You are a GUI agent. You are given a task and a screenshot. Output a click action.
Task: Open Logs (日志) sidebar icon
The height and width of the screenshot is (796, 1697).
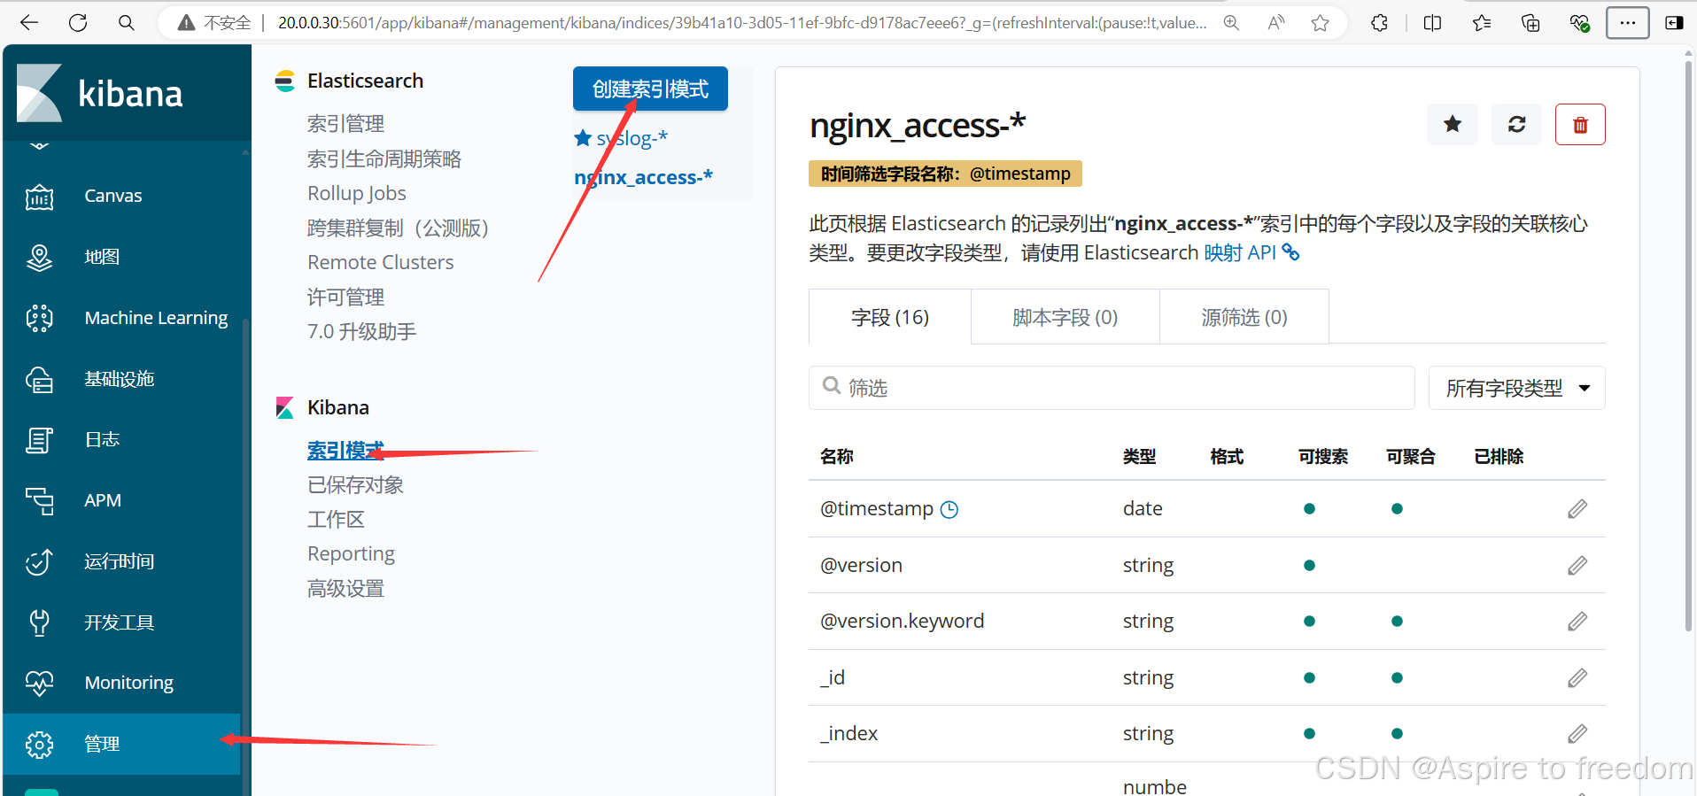39,440
